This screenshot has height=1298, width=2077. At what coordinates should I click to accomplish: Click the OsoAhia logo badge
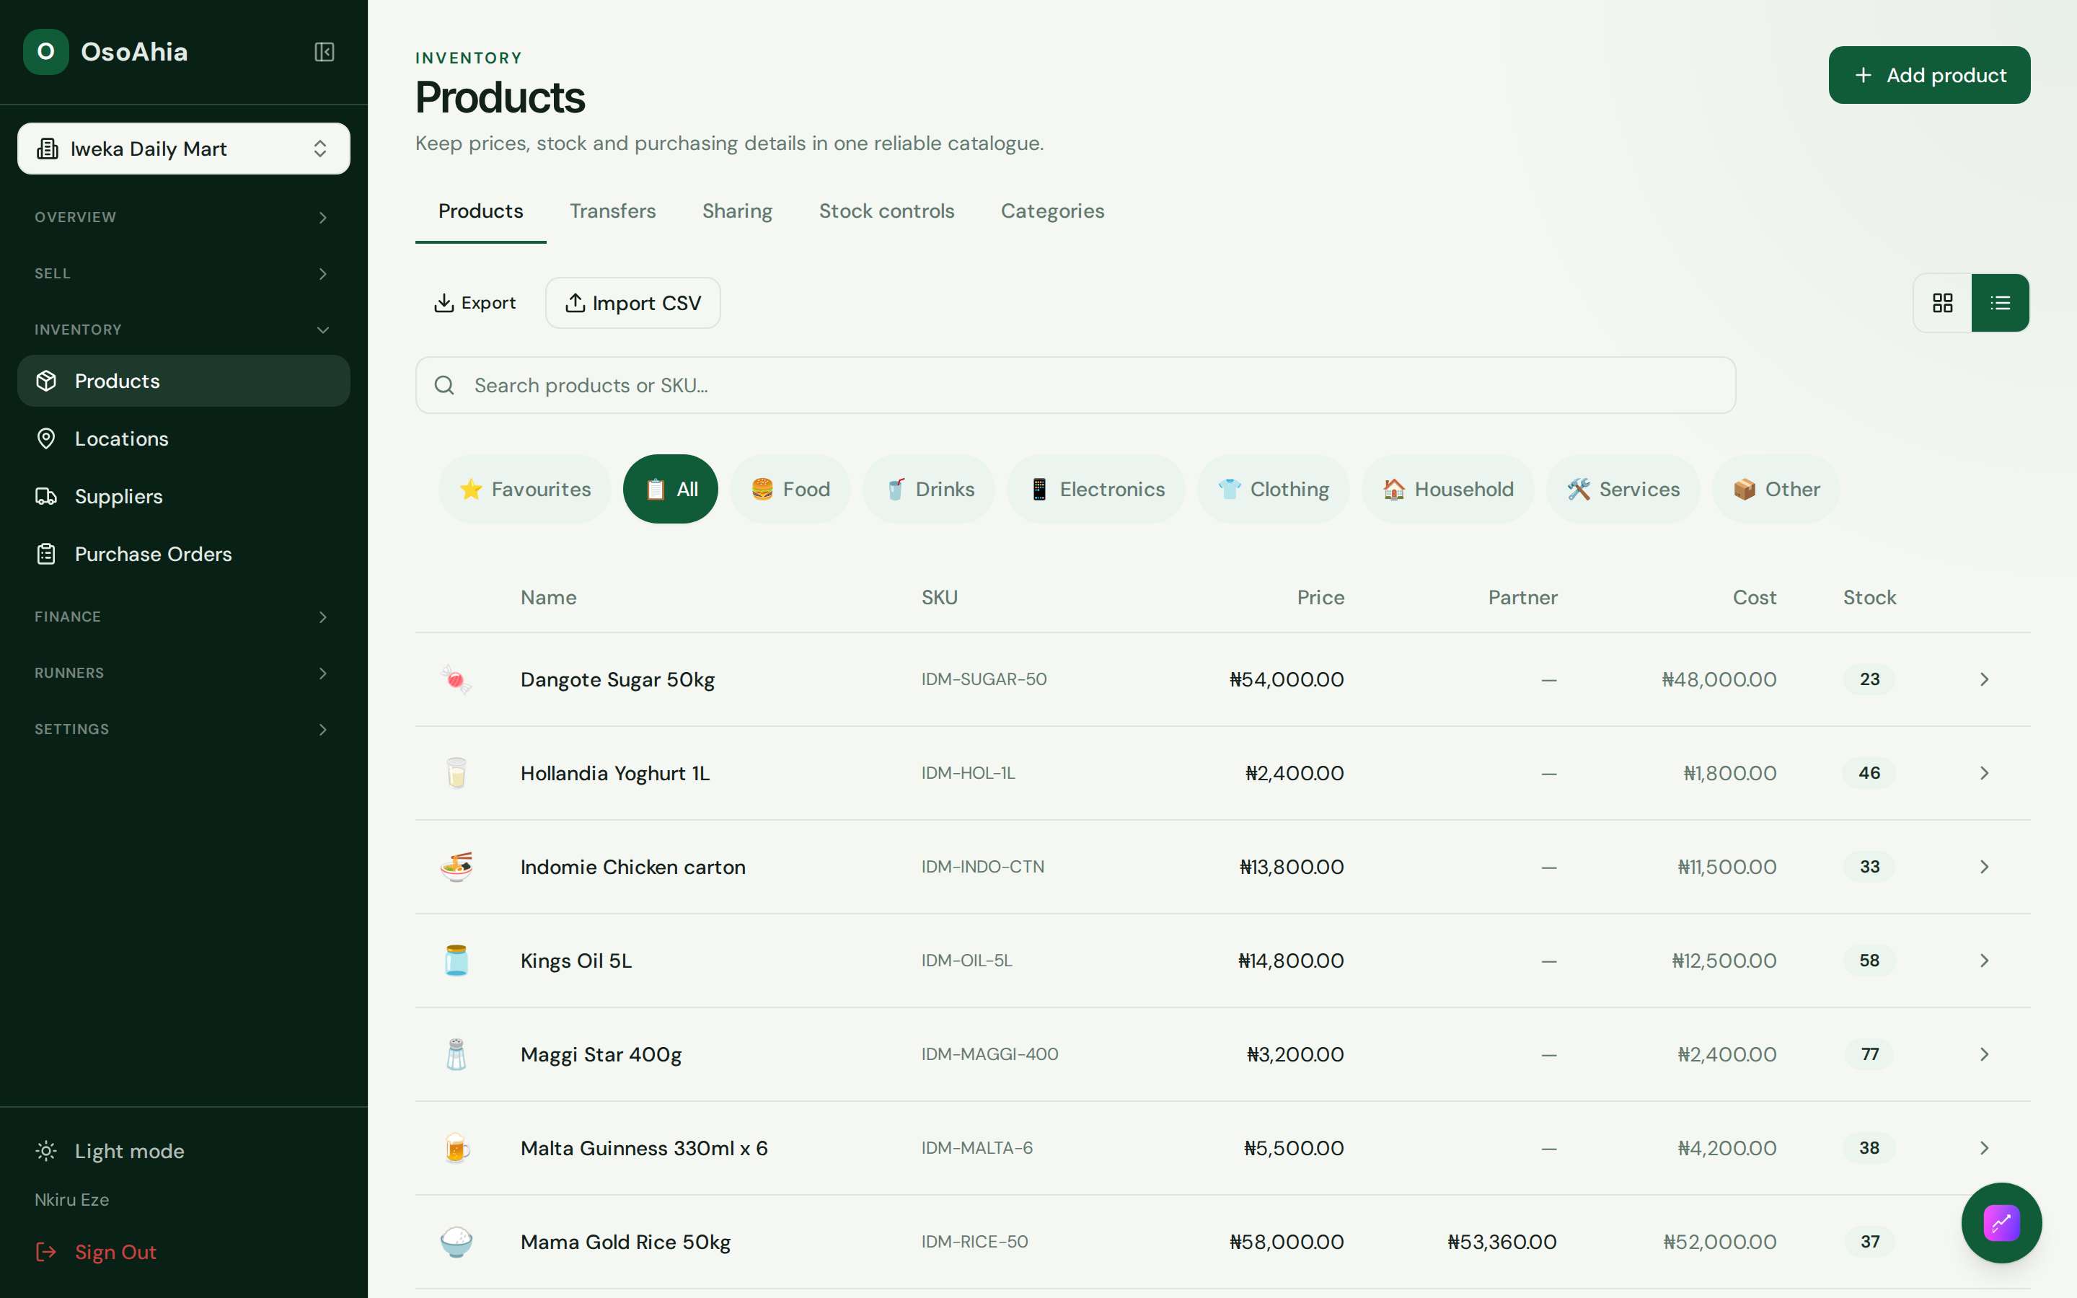click(46, 51)
